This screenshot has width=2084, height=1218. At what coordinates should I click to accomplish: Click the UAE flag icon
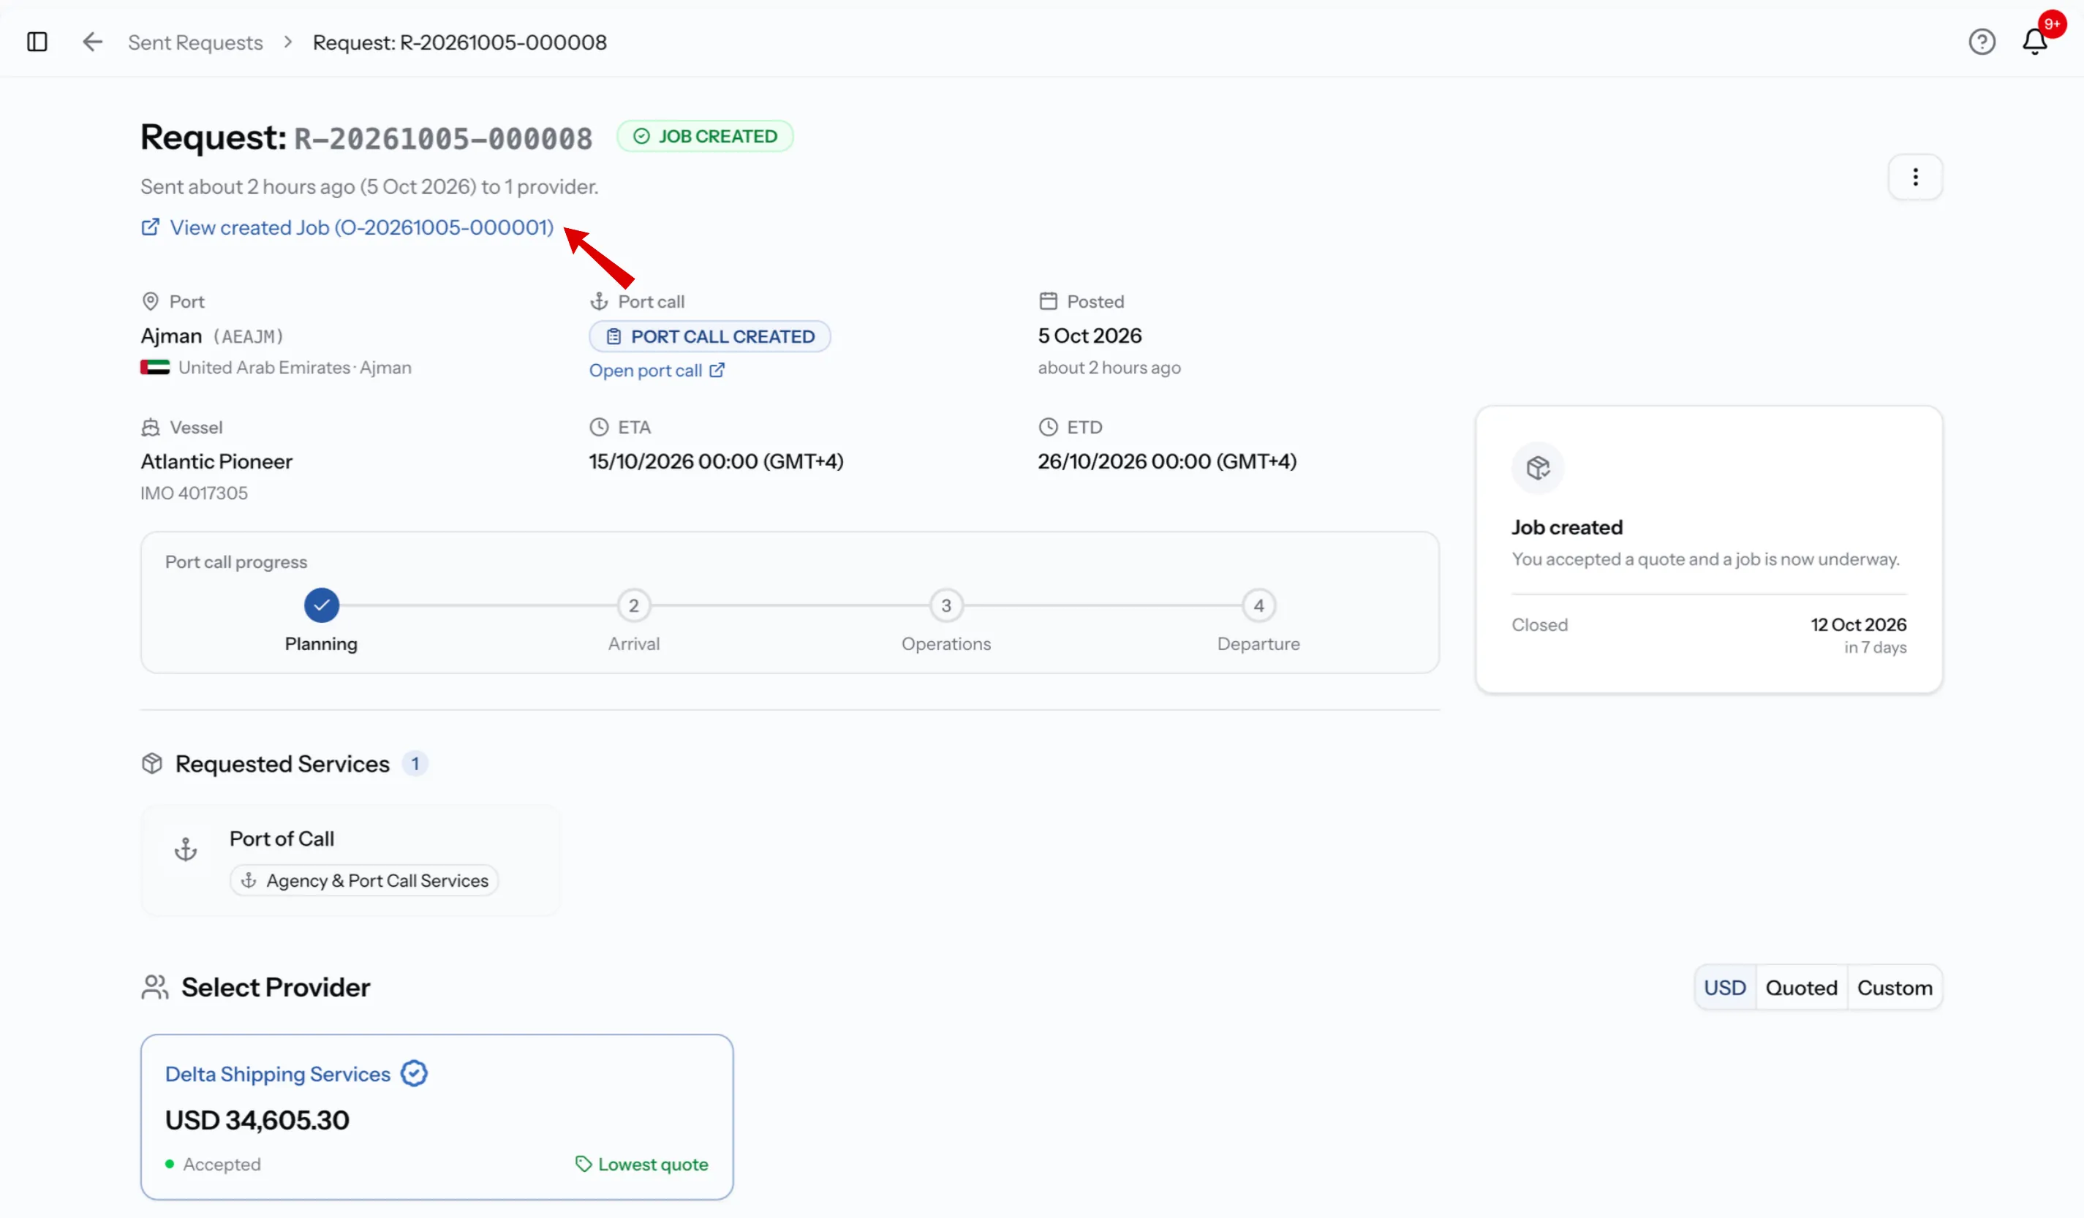tap(154, 367)
